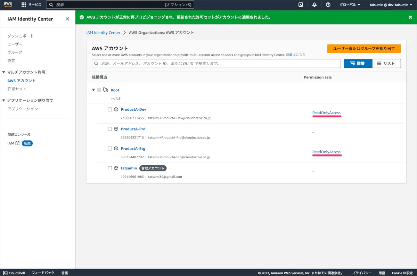
Task: Click the r-o1z8 root ID text
Action: [x=116, y=98]
